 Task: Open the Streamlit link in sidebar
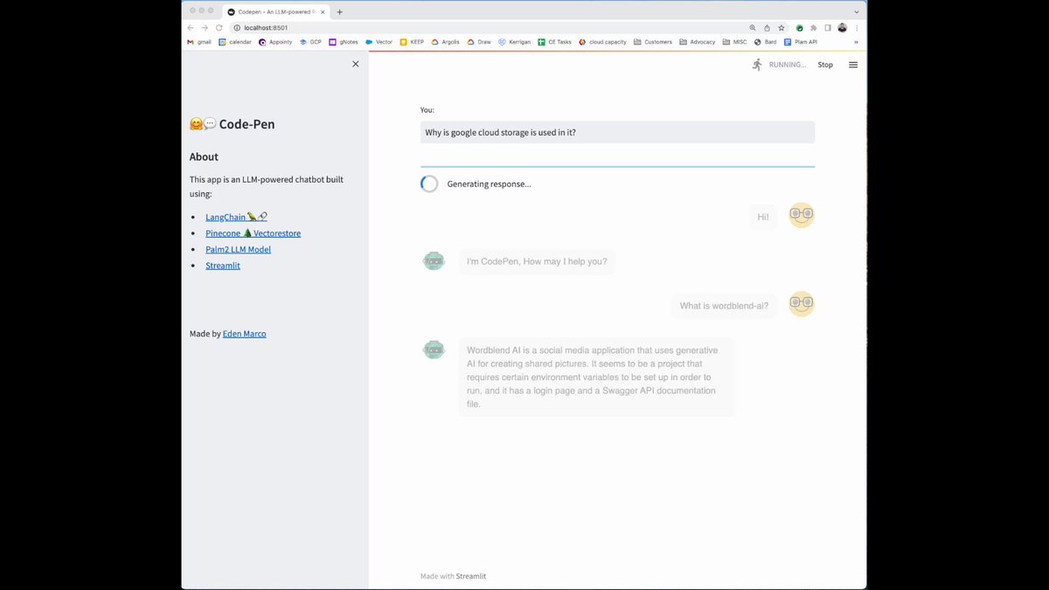223,265
